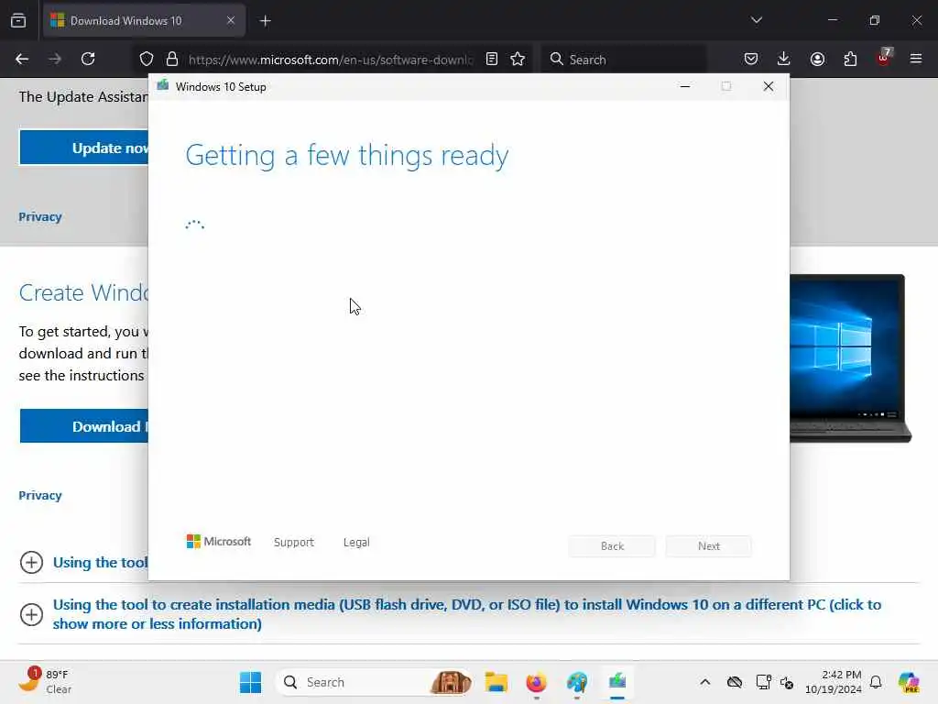This screenshot has height=704, width=938.
Task: Open the network display tray icon
Action: click(763, 682)
